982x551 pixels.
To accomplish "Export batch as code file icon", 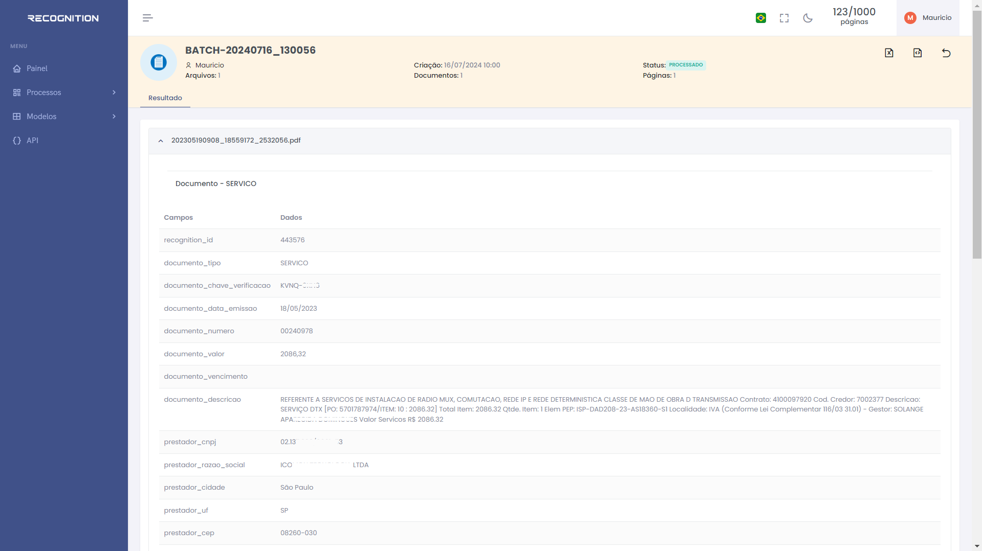I will pyautogui.click(x=918, y=53).
